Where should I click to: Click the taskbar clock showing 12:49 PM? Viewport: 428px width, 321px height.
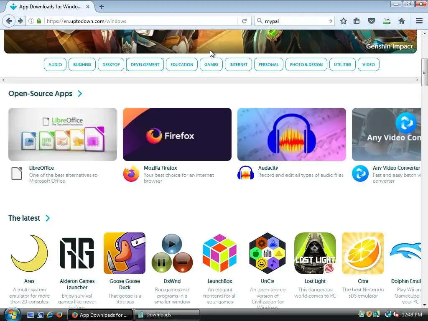tap(412, 314)
